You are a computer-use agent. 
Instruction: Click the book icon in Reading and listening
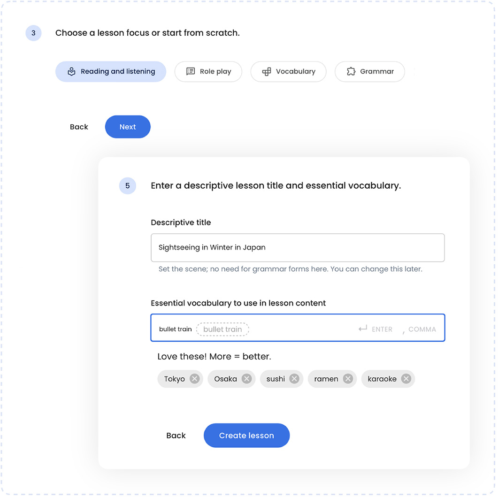click(x=71, y=71)
